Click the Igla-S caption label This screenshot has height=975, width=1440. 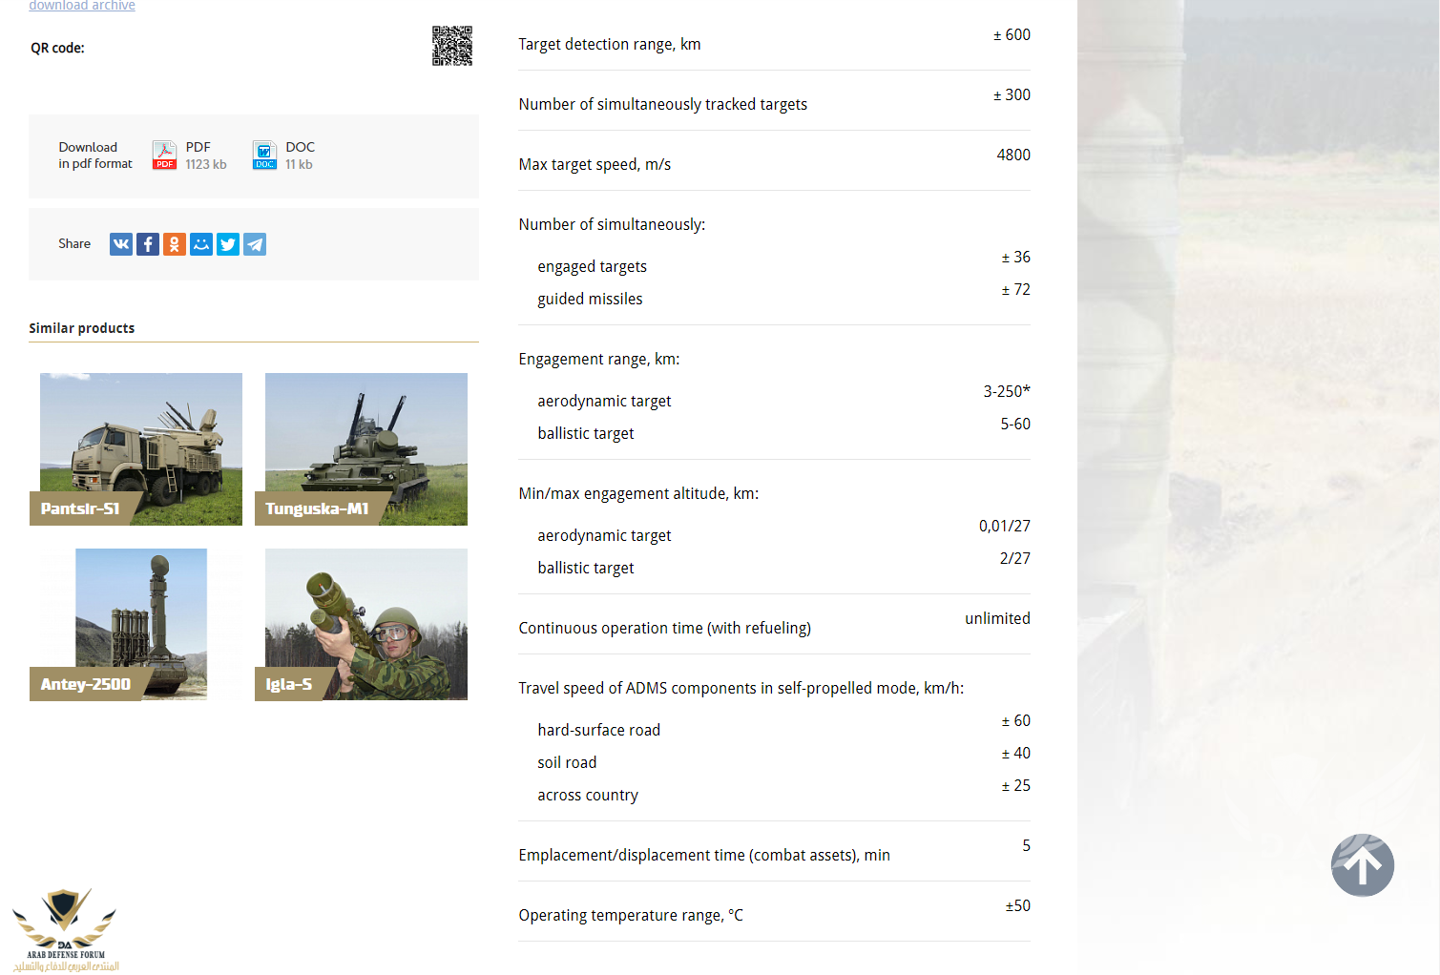289,684
